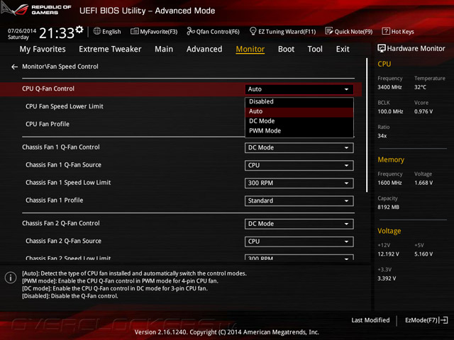Select CPU Q-Fan Control label
This screenshot has height=340, width=454.
[48, 89]
